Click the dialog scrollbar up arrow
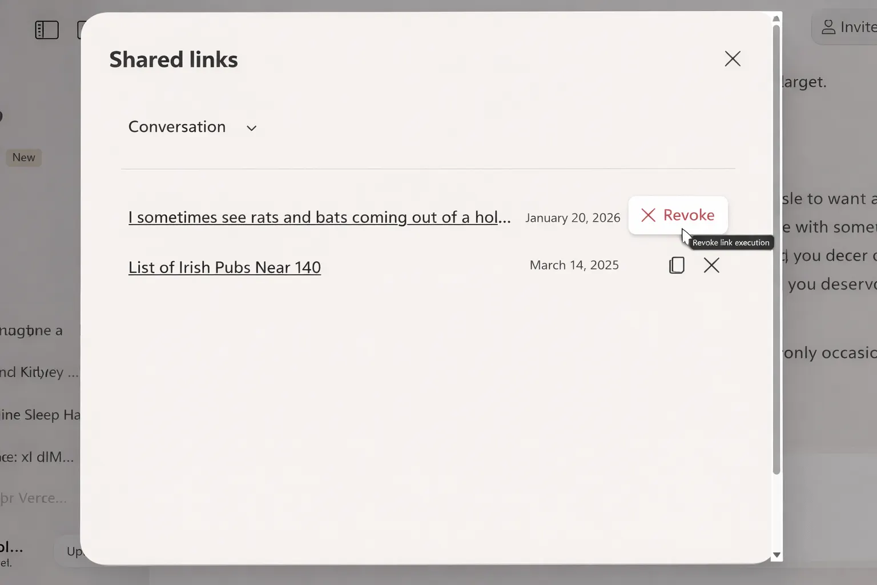877x585 pixels. [776, 19]
